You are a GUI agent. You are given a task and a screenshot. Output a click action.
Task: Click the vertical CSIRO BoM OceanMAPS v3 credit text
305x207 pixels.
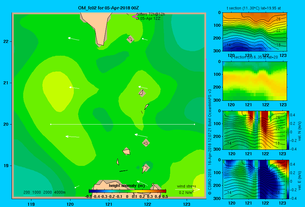click(x=210, y=142)
